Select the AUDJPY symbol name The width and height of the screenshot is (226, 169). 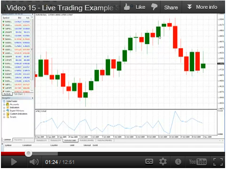(x=8, y=57)
